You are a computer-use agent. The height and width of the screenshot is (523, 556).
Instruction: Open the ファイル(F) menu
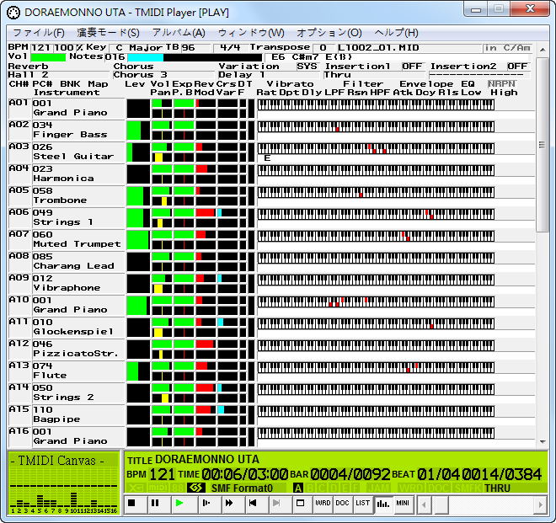pos(39,33)
